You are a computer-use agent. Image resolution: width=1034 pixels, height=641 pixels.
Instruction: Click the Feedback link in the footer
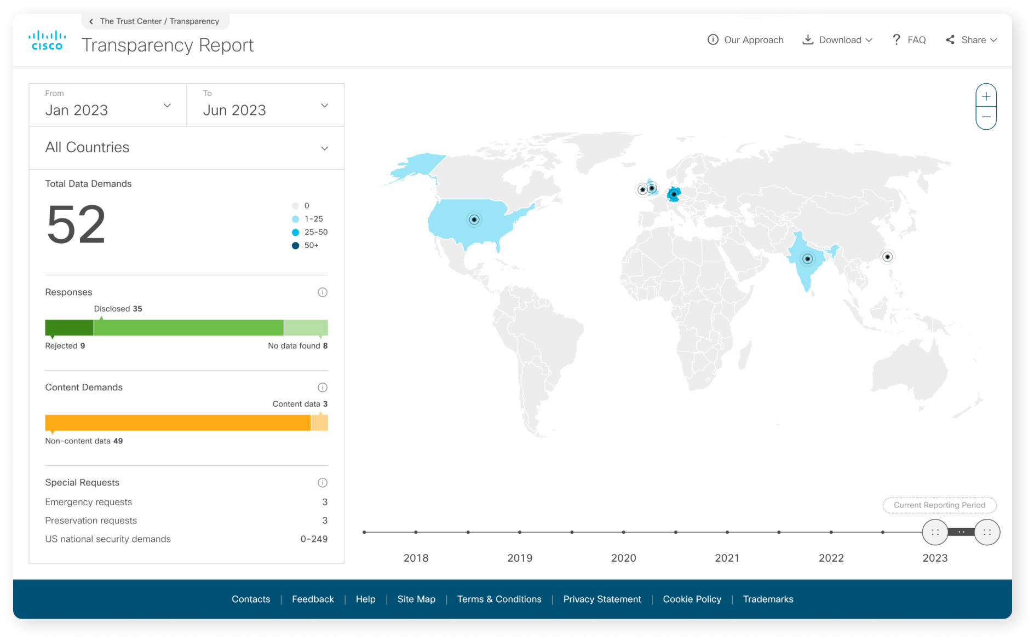click(312, 599)
